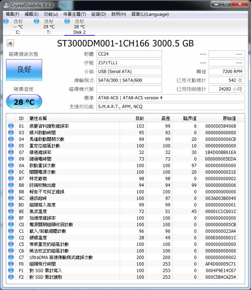
Task: Click the 最差 column header
Action: (159, 118)
